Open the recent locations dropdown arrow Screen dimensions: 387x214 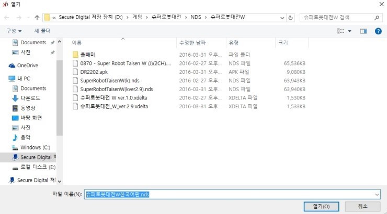[28, 18]
